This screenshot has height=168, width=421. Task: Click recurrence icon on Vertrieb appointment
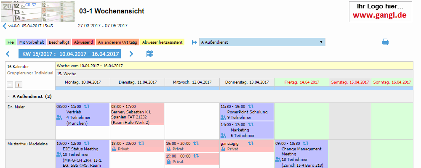coord(87,107)
